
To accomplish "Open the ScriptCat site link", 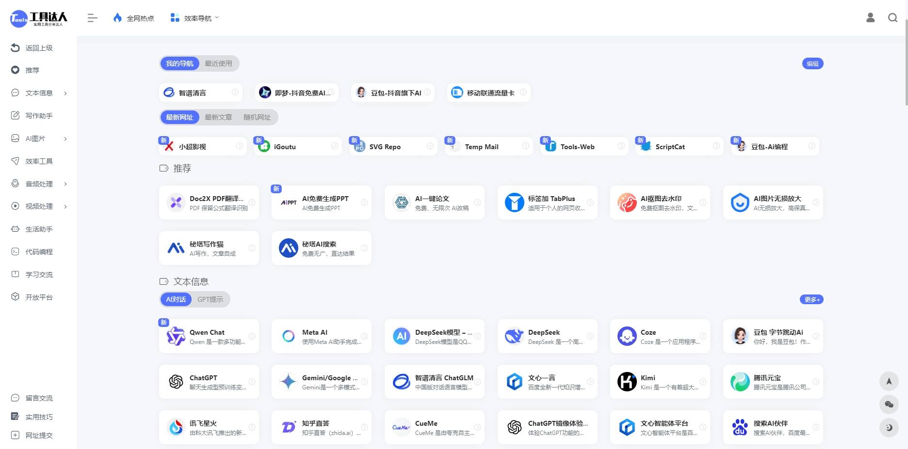I will click(680, 146).
